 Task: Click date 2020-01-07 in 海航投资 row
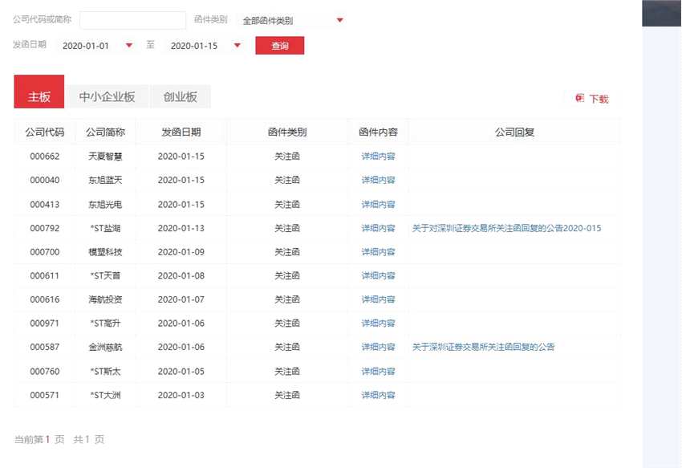coord(181,299)
